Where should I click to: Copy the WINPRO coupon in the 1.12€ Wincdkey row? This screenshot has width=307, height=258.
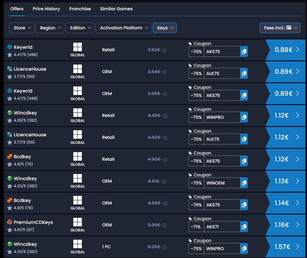click(x=244, y=117)
